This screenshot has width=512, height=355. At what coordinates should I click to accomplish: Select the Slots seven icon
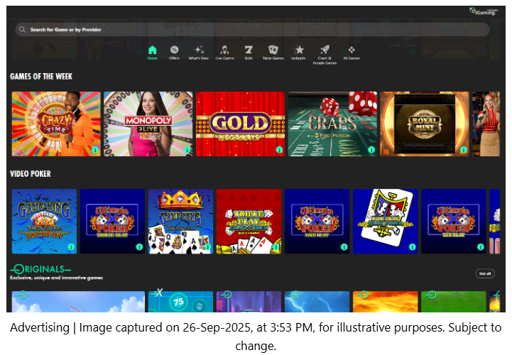(x=249, y=50)
